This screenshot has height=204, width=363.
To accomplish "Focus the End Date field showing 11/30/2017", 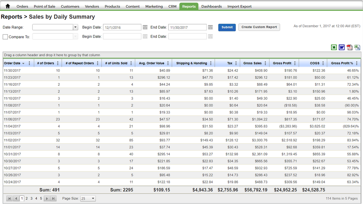I will click(187, 27).
